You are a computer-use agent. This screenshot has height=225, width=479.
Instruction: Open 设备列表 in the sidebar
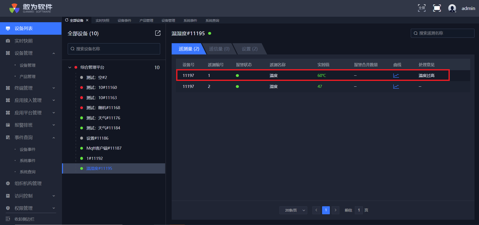(x=31, y=28)
